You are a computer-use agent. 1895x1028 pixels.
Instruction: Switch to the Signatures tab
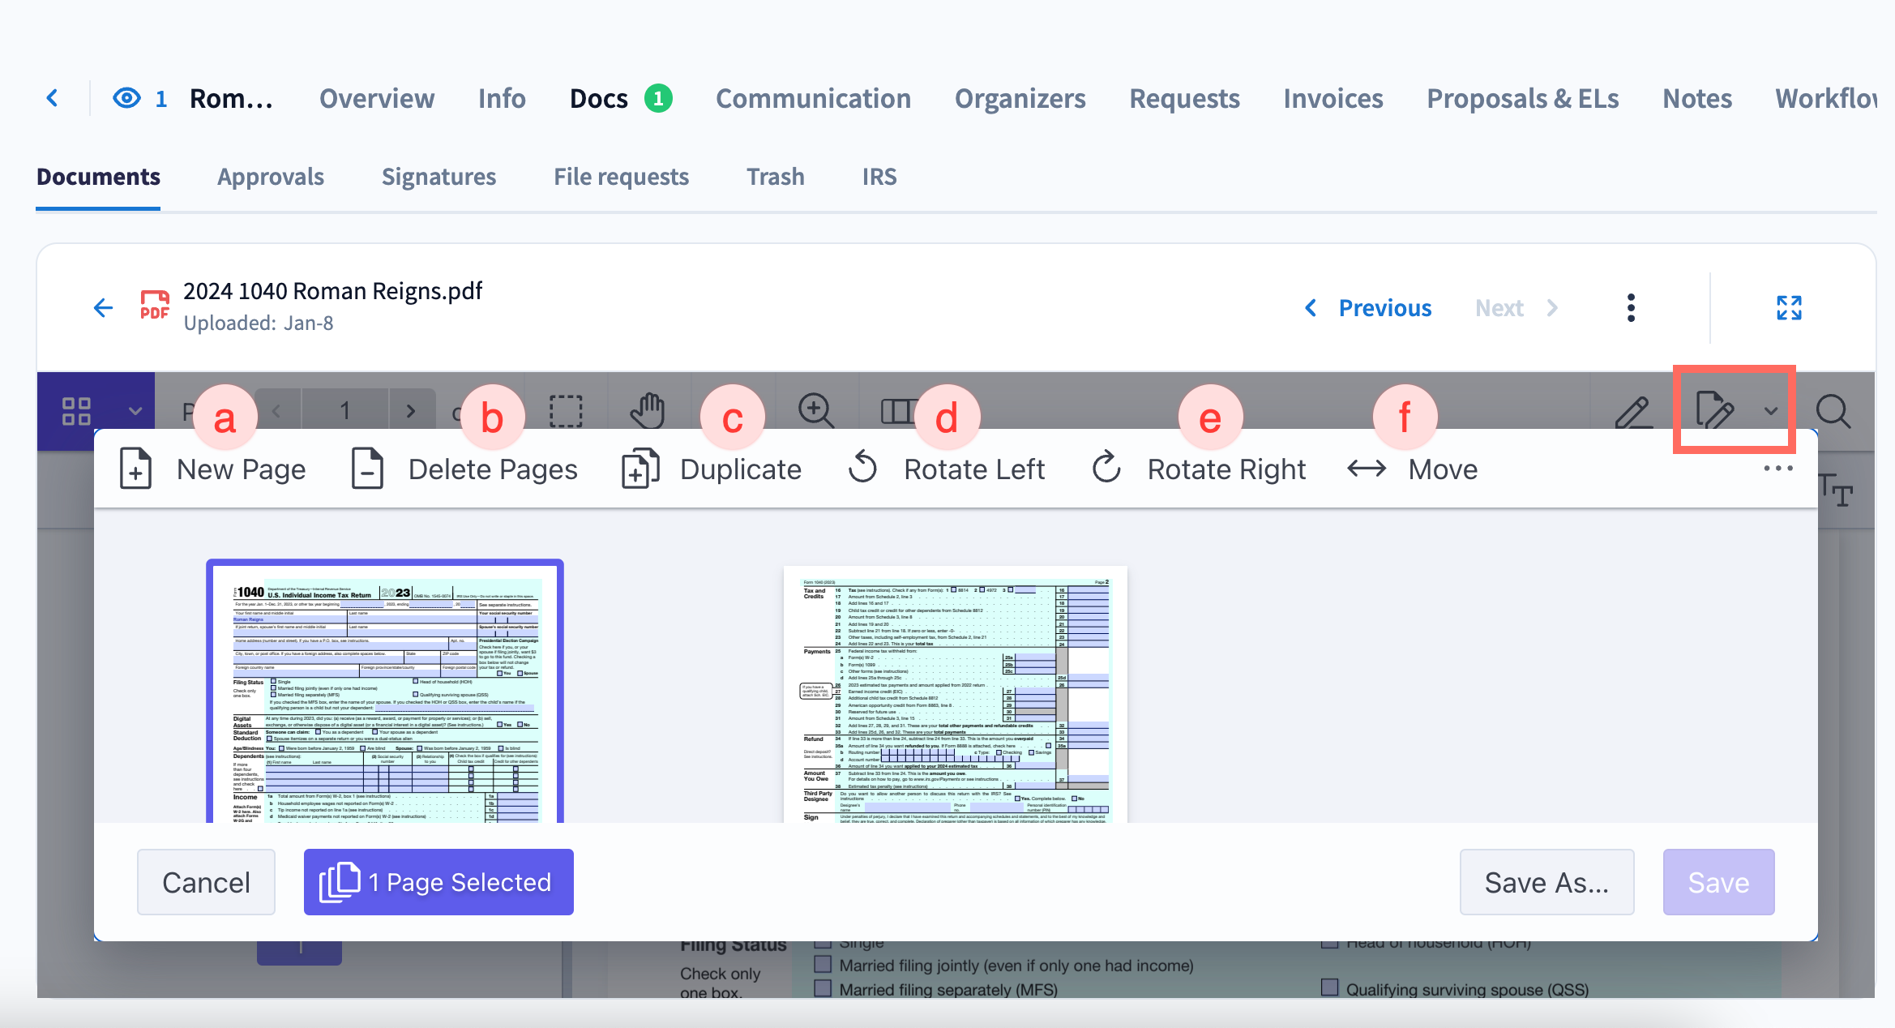pos(438,177)
